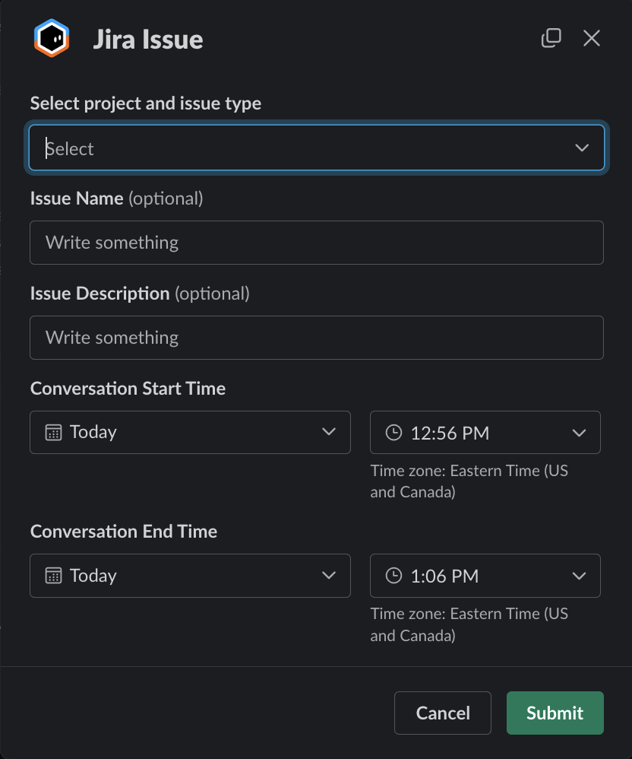The height and width of the screenshot is (759, 632).
Task: Click calendar icon in Conversation Start date
Action: (53, 433)
